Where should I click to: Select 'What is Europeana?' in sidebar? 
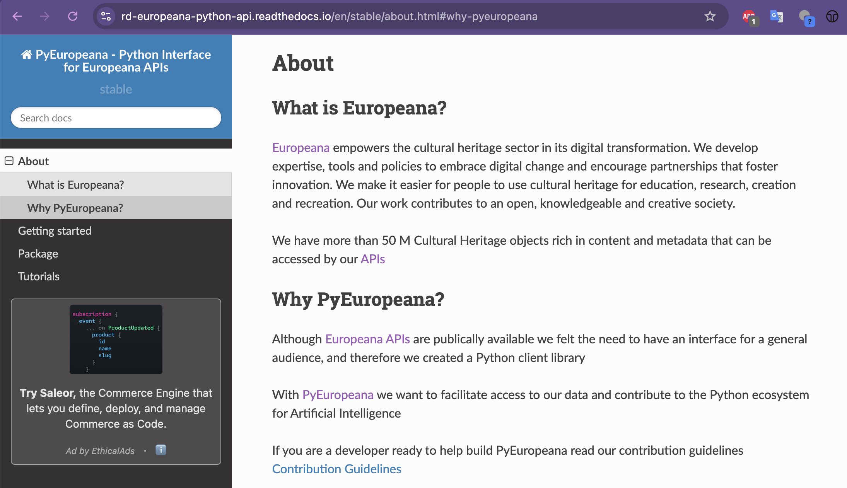click(x=75, y=185)
